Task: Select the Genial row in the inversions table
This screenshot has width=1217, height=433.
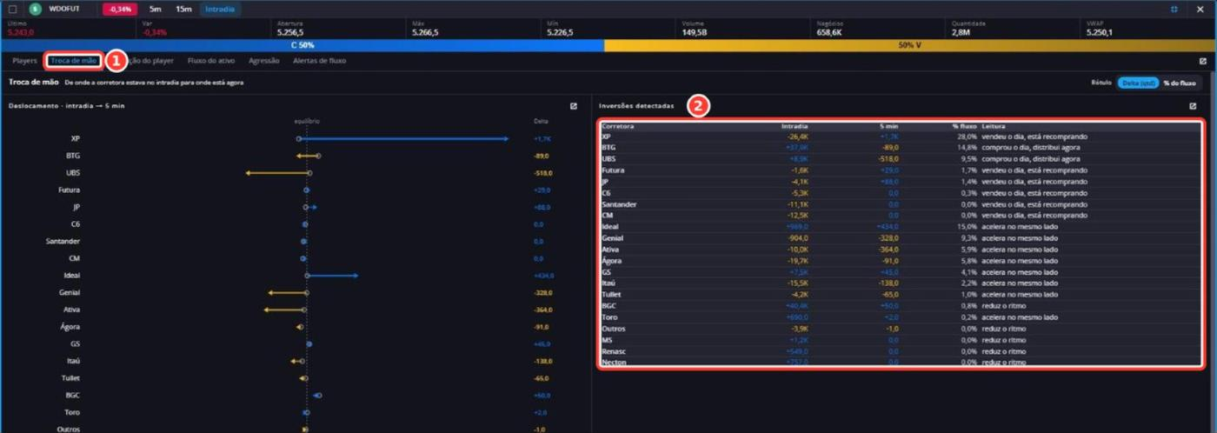Action: 901,238
